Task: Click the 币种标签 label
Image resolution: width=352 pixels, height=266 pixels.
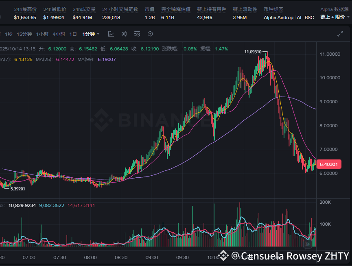Action: [x=273, y=9]
